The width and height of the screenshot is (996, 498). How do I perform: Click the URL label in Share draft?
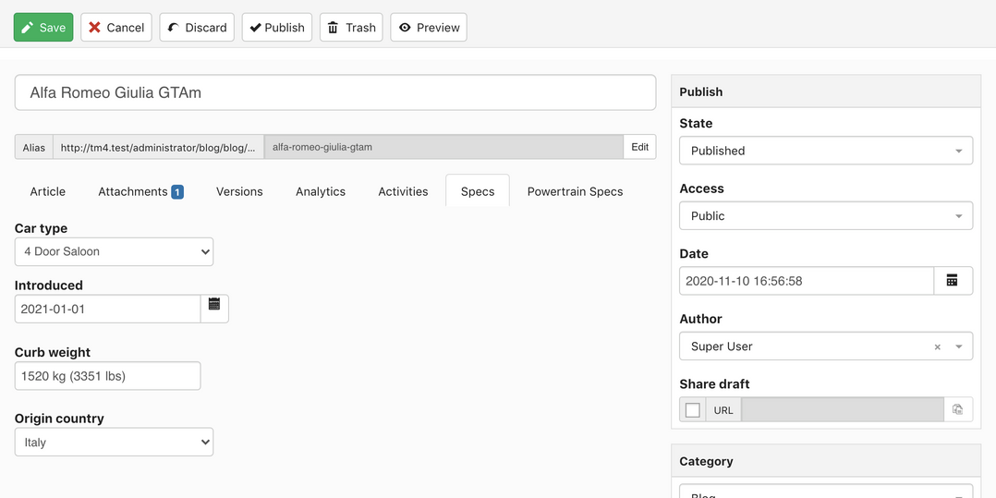point(723,410)
